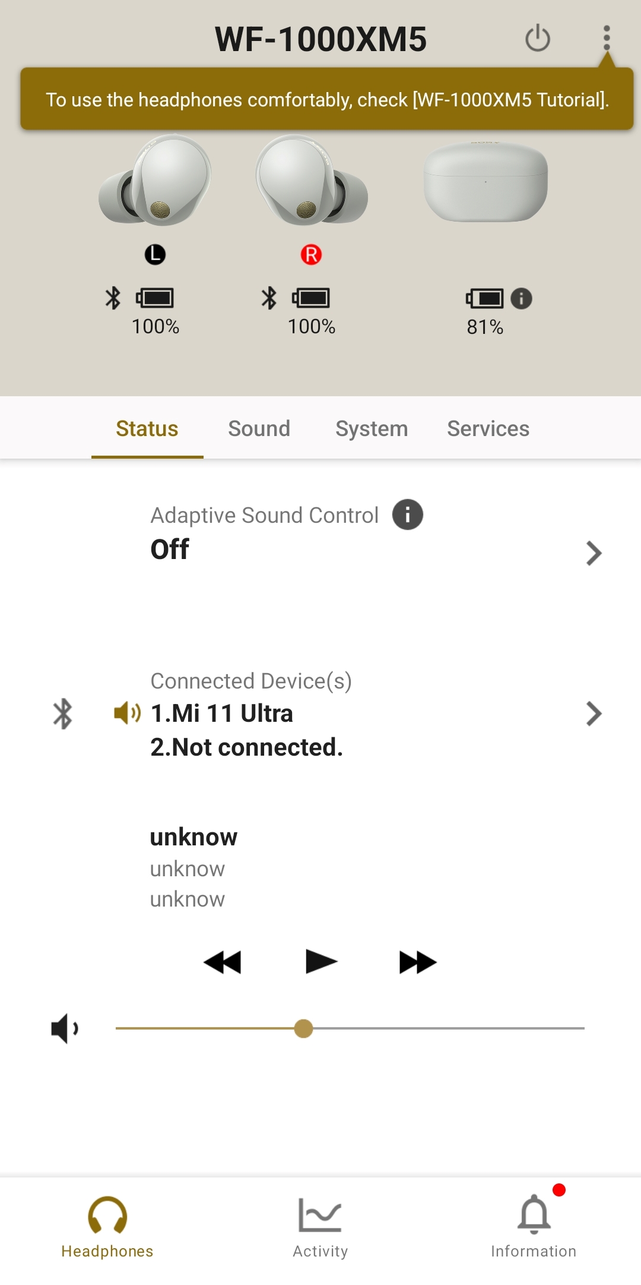This screenshot has height=1285, width=641.
Task: Tap the volume speaker icon
Action: tap(65, 1028)
